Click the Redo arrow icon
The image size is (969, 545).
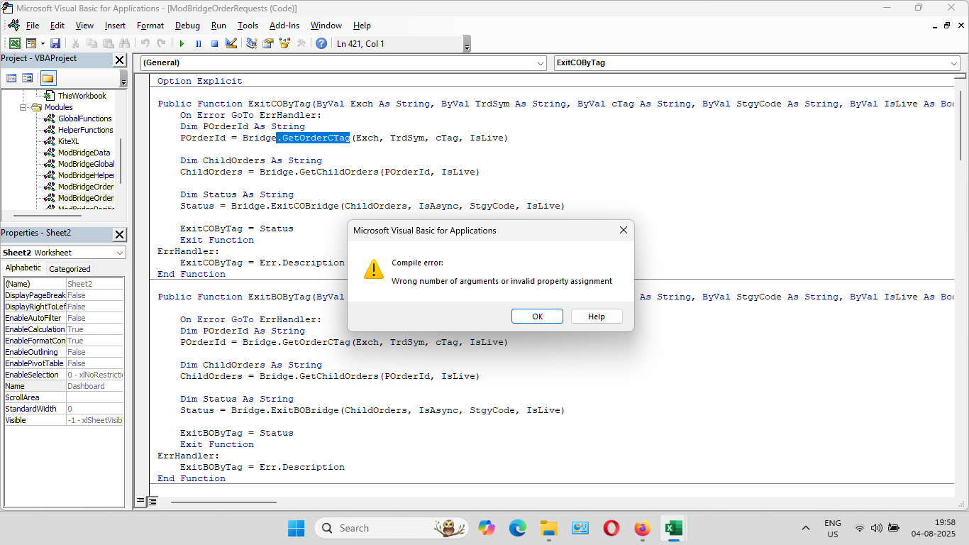pos(162,43)
